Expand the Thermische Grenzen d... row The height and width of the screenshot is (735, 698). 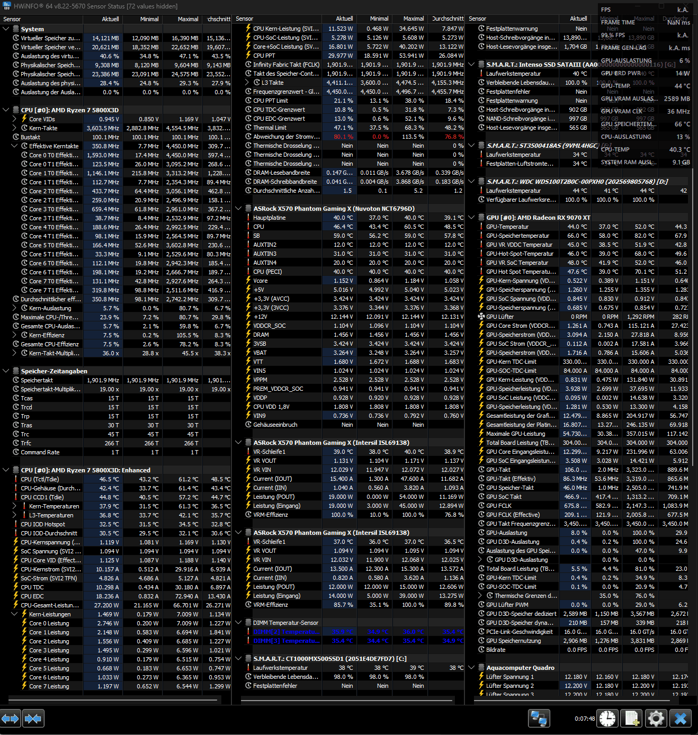tap(480, 596)
